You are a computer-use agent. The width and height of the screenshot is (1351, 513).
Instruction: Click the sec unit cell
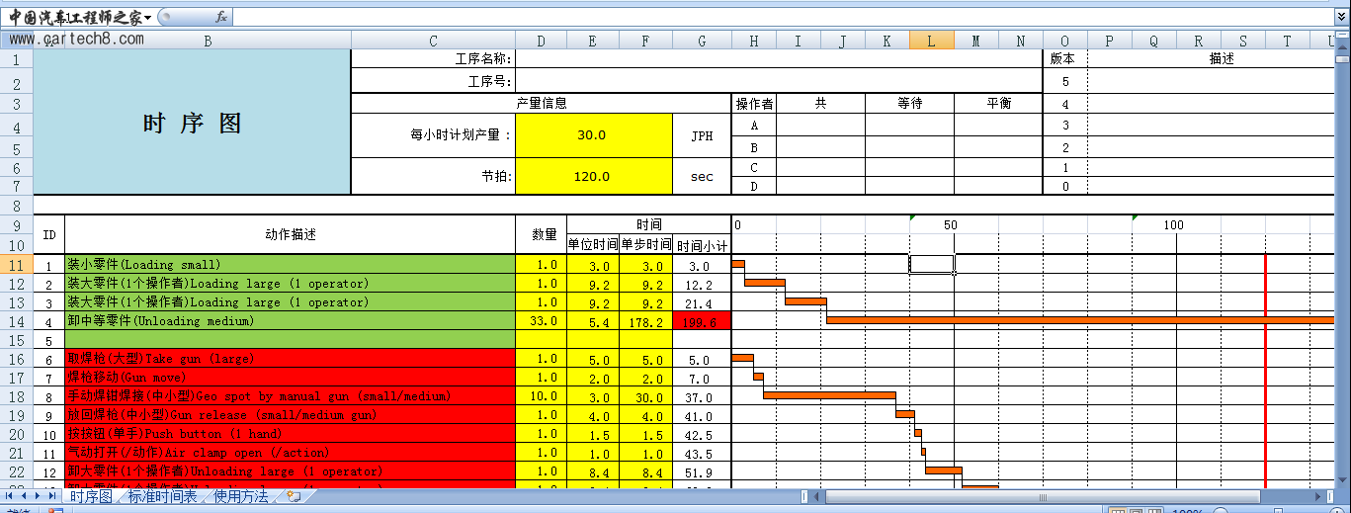click(x=702, y=176)
